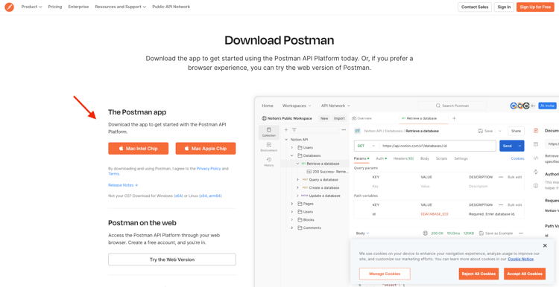Click the Postman logo icon
Viewport: 559px width, 287px height.
(9, 7)
